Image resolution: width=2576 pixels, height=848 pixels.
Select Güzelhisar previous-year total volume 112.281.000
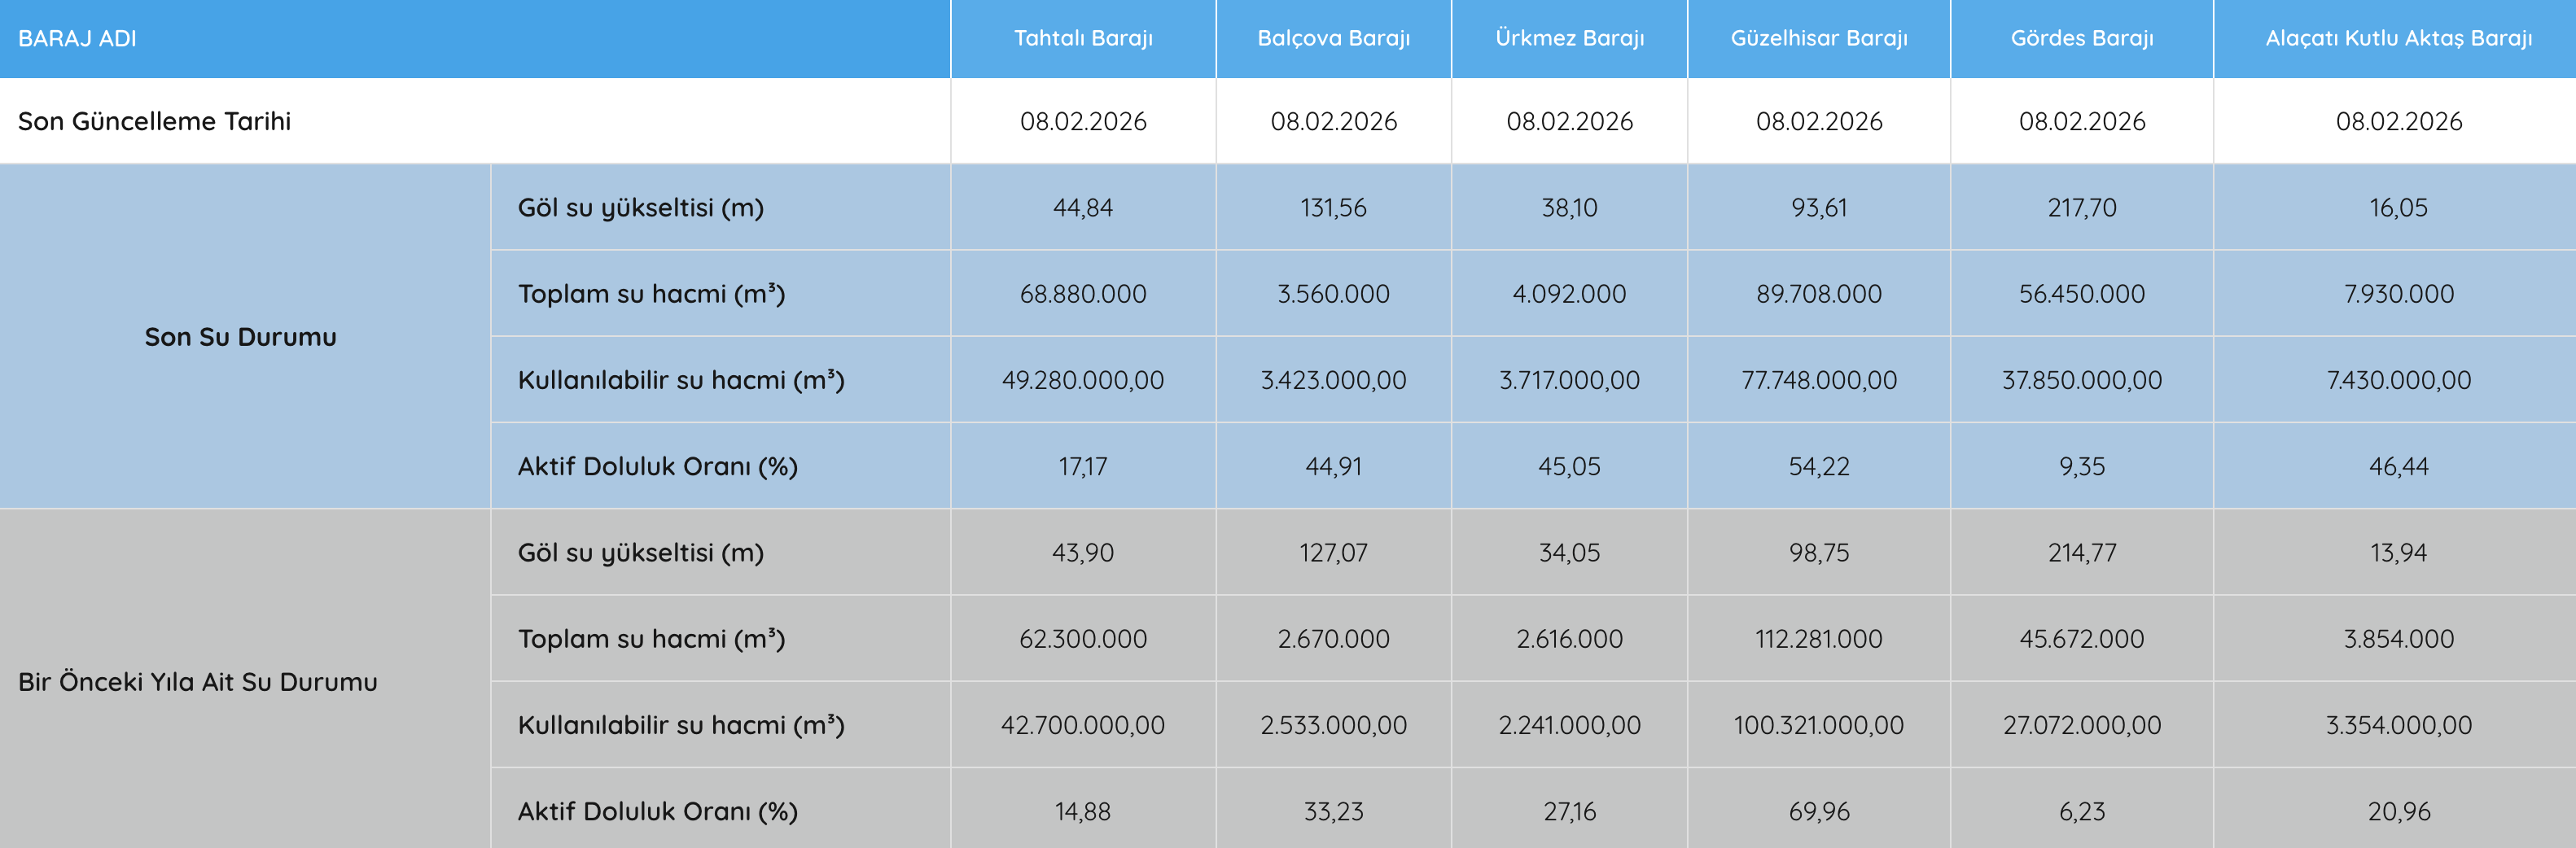1819,639
